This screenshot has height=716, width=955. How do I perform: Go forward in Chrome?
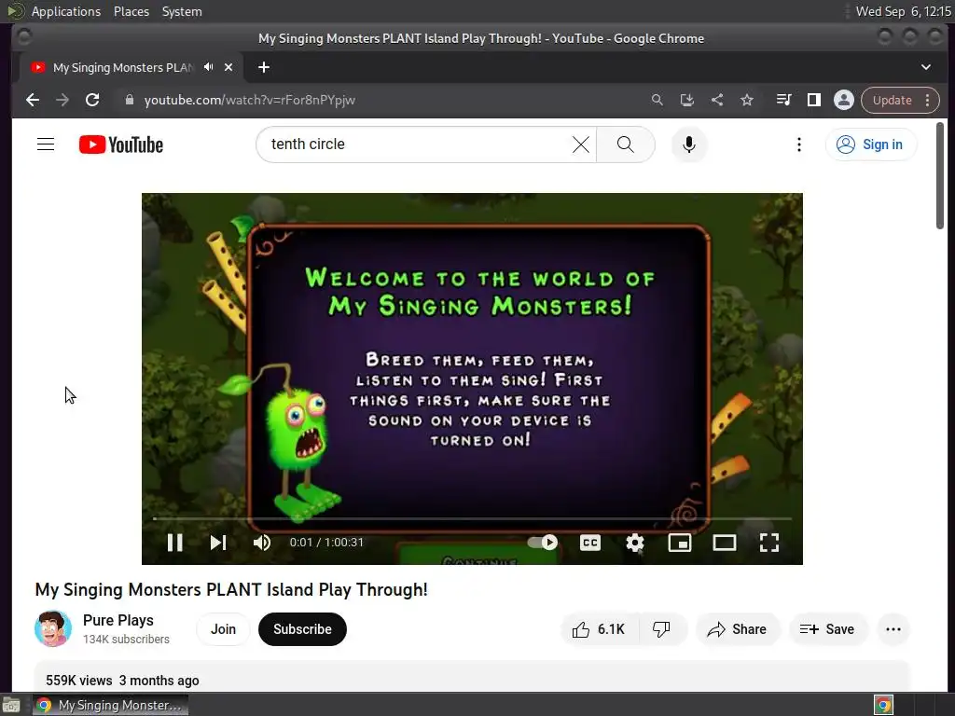[62, 100]
